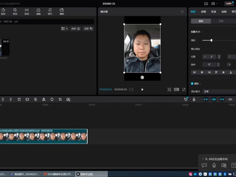Open 剪映专业版 in the Windows taskbar
The height and width of the screenshot is (177, 236).
pos(91,174)
